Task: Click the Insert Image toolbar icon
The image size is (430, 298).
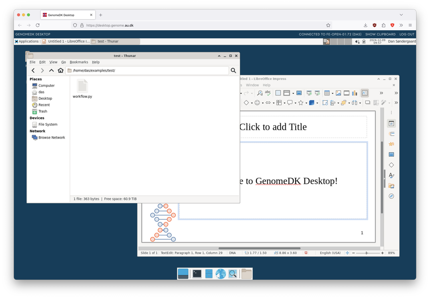Action: [338, 93]
